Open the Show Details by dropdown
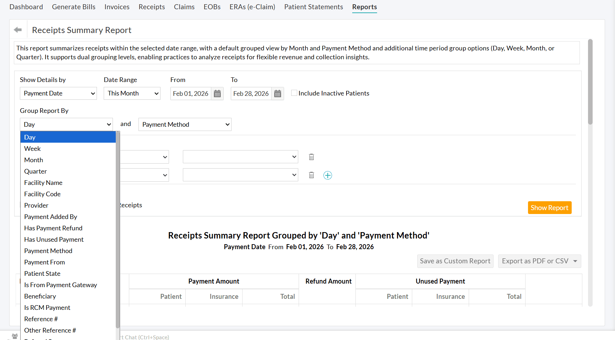 pos(58,93)
